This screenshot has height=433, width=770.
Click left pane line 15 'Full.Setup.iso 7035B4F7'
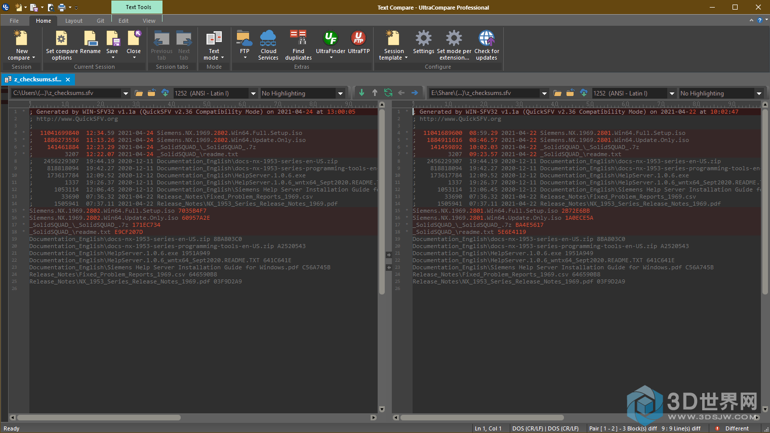tap(118, 211)
